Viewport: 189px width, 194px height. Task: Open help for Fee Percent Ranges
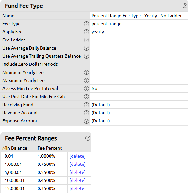[x=88, y=138]
